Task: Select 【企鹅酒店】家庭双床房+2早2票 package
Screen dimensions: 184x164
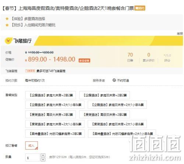Action: click(105, 95)
